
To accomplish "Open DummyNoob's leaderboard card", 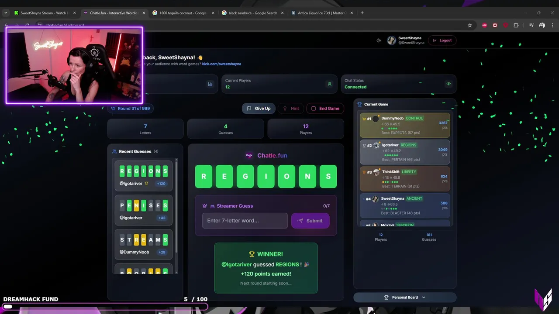I will [405, 125].
